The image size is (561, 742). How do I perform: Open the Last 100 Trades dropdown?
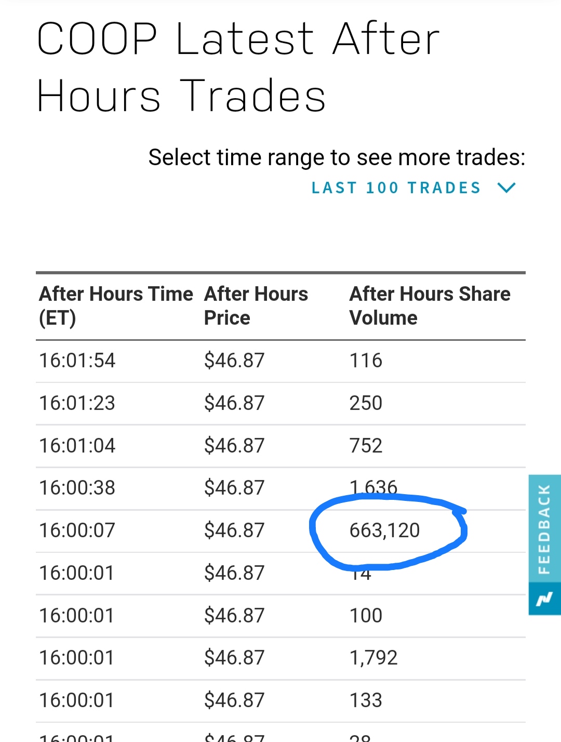pyautogui.click(x=396, y=188)
